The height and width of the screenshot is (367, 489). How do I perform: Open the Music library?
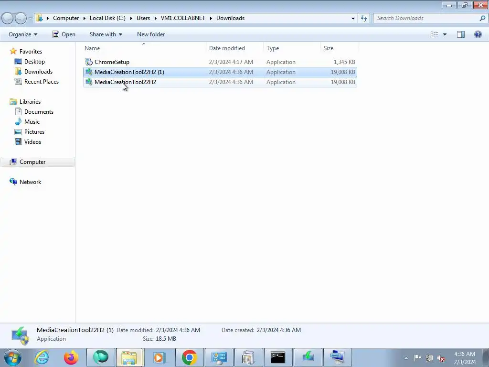pyautogui.click(x=32, y=121)
